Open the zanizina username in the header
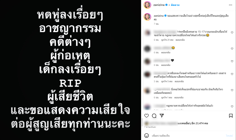 pos(159,5)
